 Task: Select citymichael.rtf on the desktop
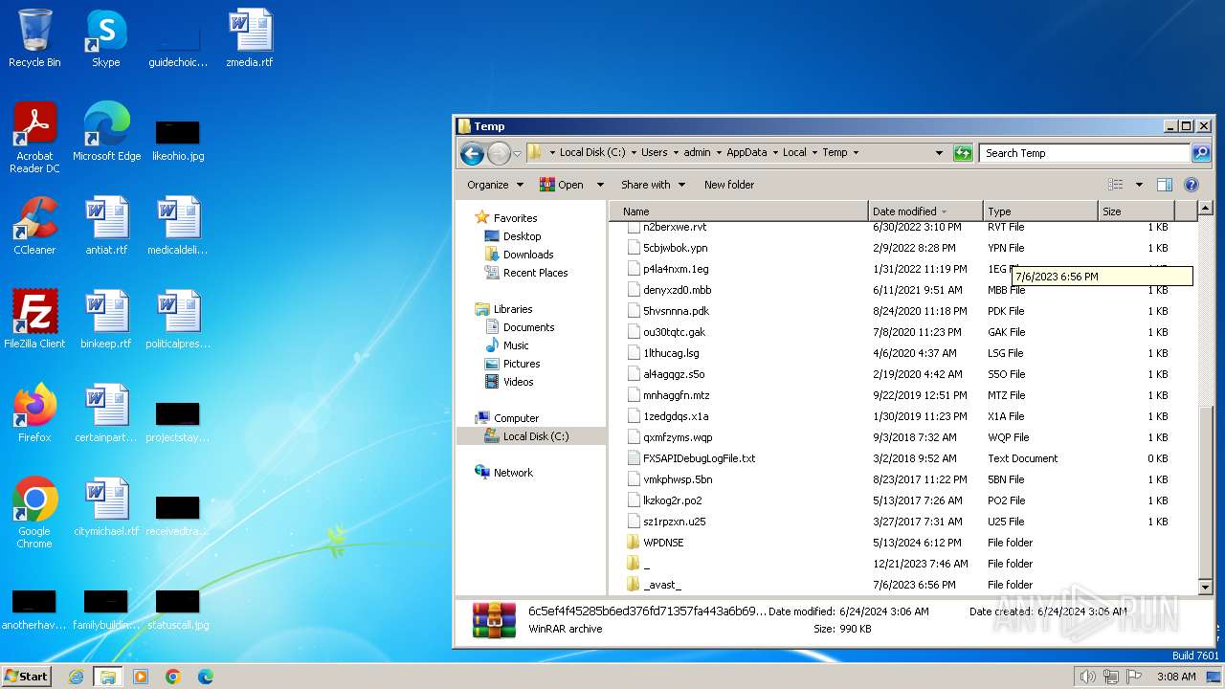106,507
